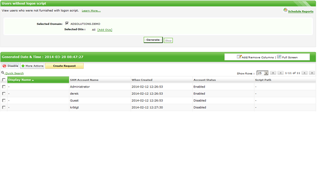Go to the last page of results
Image resolution: width=317 pixels, height=196 pixels.
pyautogui.click(x=312, y=73)
